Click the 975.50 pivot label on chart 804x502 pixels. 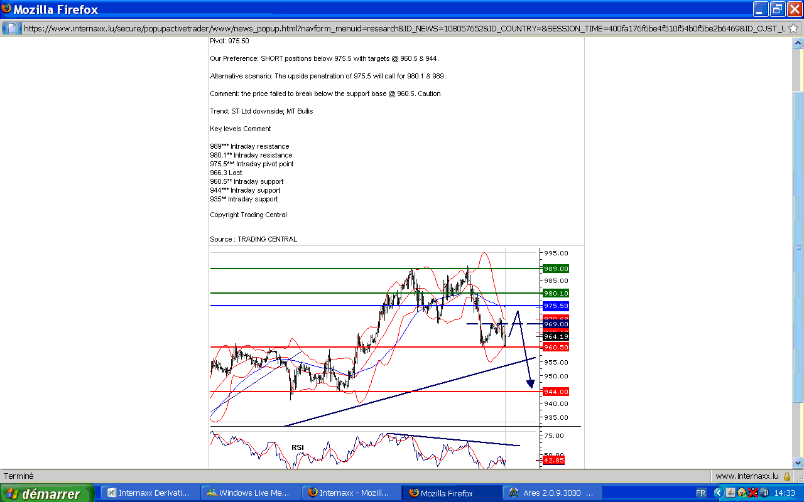tap(555, 306)
